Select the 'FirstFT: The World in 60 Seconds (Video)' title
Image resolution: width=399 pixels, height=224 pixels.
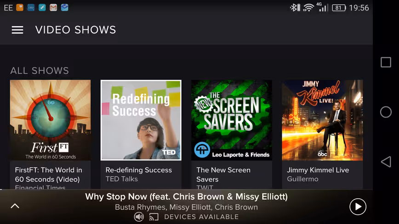[x=48, y=175]
